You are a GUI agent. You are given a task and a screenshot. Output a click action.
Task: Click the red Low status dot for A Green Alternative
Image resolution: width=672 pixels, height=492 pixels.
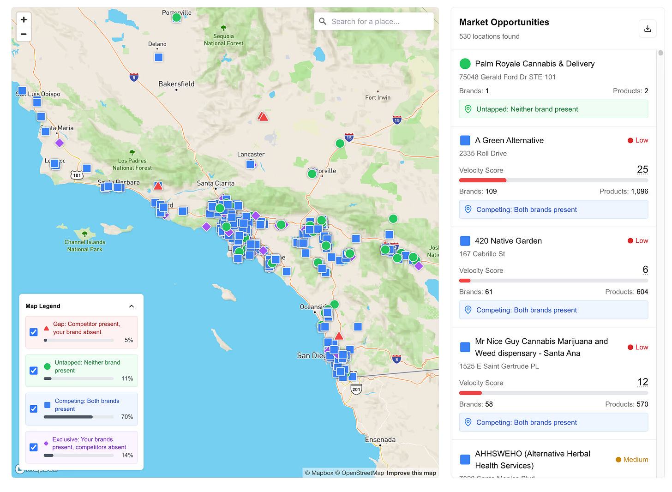[x=630, y=140]
